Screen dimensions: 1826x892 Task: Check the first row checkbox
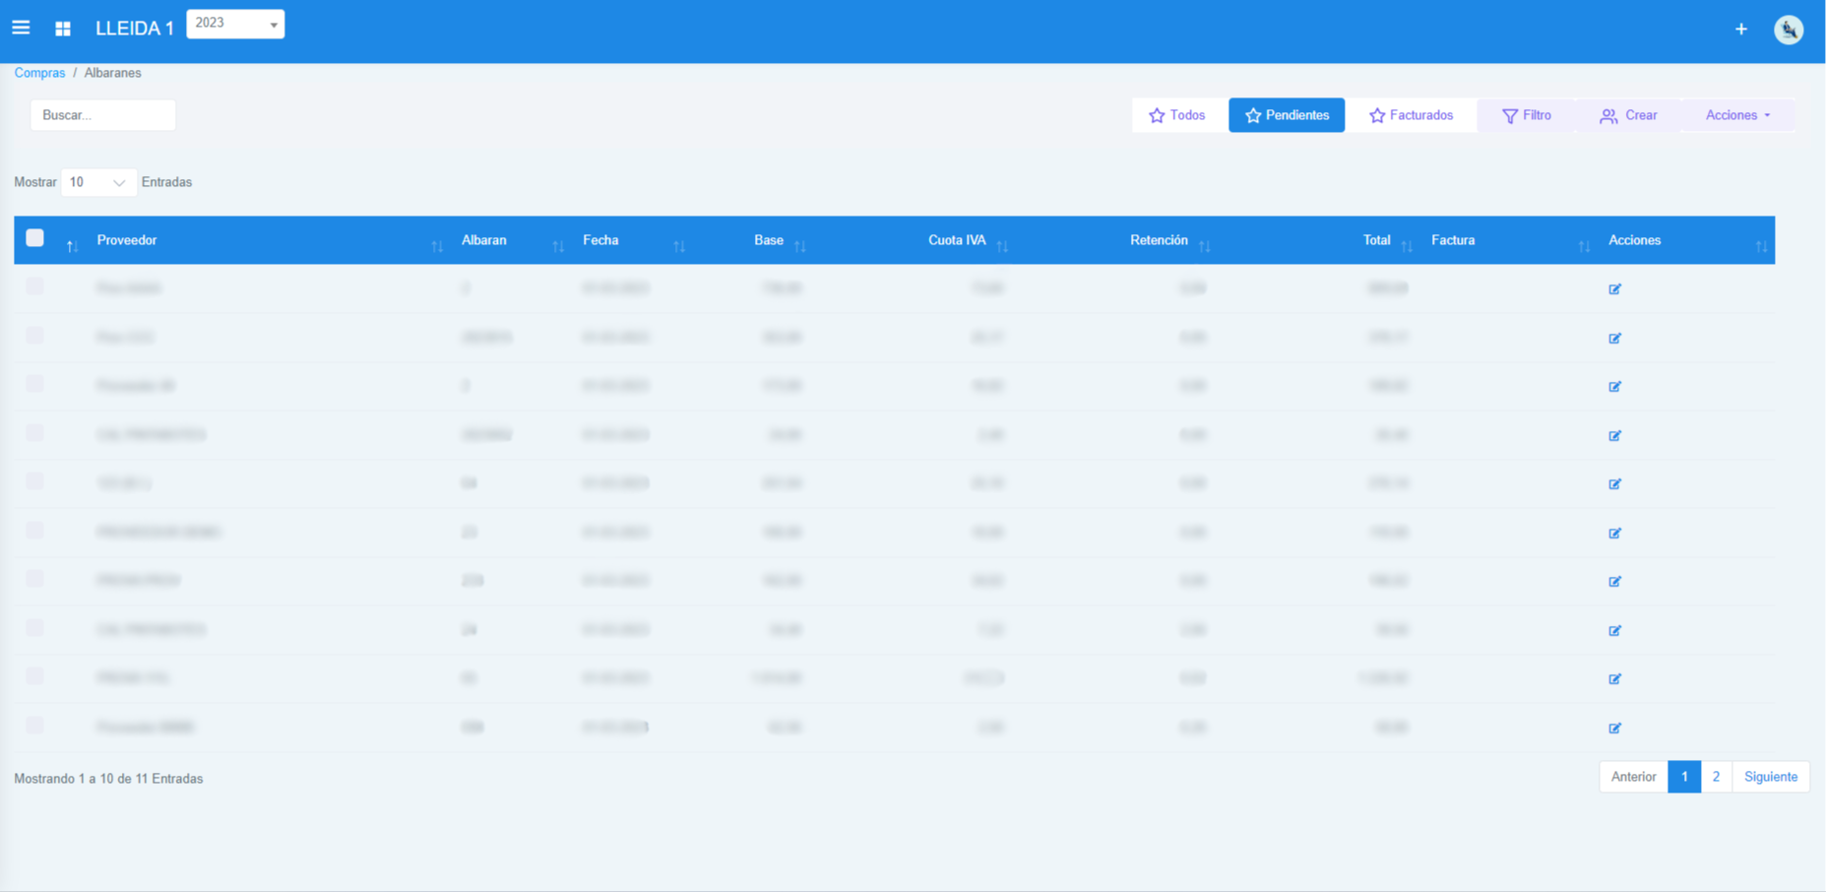(x=35, y=287)
